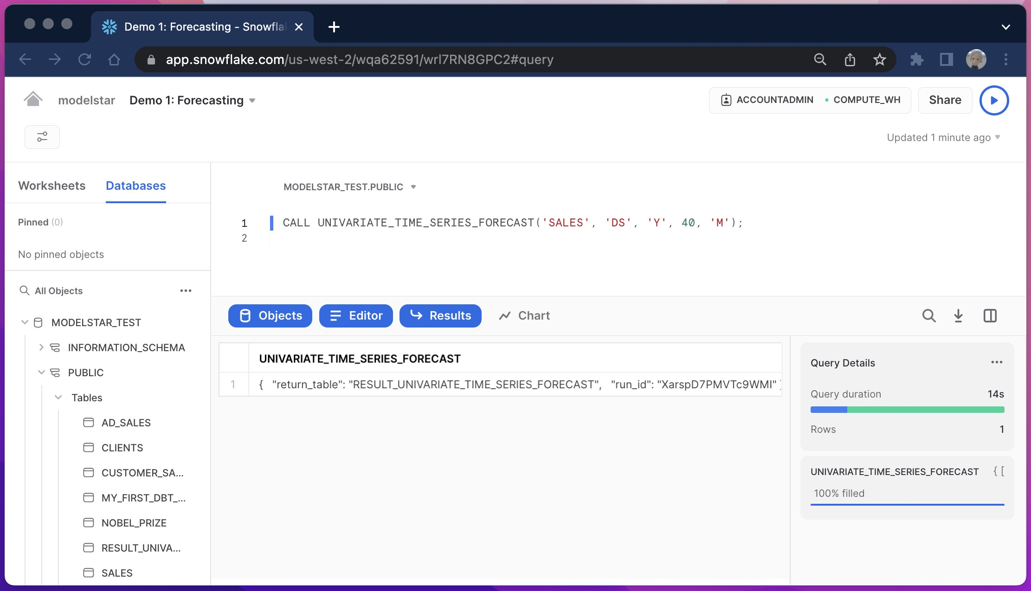Toggle the Editor panel button

click(356, 316)
